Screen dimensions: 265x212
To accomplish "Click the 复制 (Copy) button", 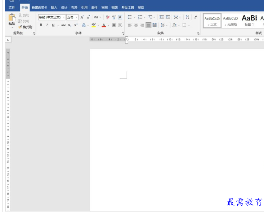I will (x=24, y=21).
